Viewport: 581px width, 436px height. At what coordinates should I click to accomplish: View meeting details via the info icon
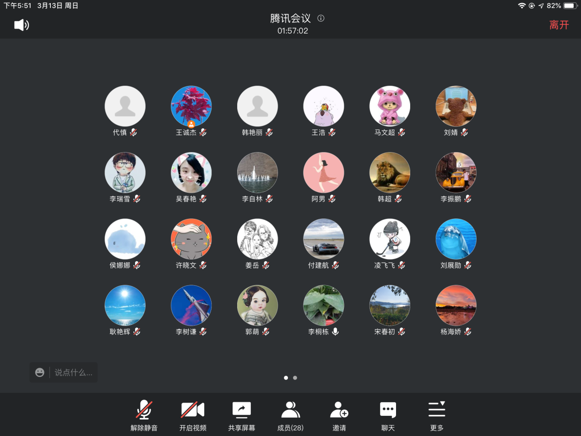point(320,19)
